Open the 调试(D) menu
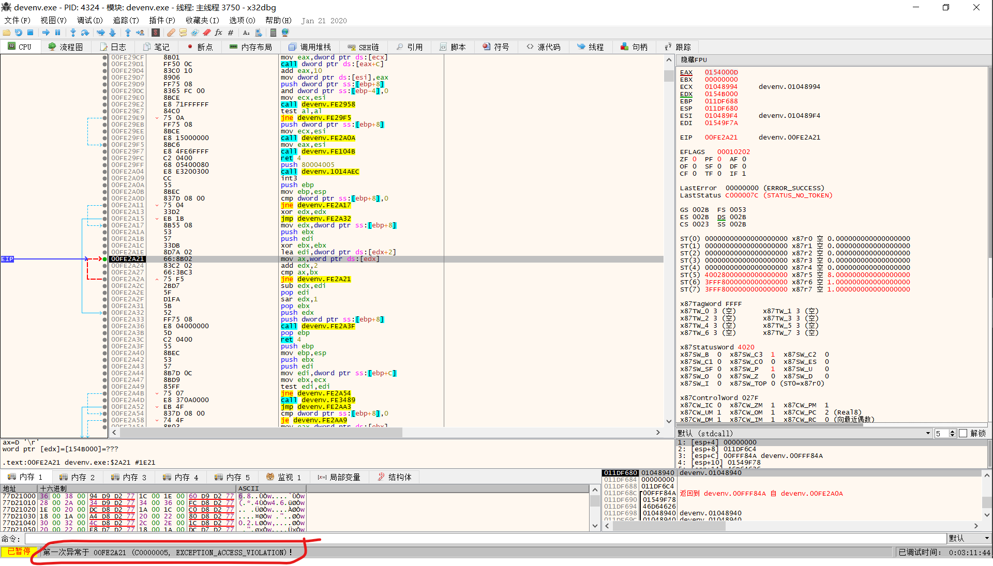Viewport: 993px width, 566px height. [89, 20]
